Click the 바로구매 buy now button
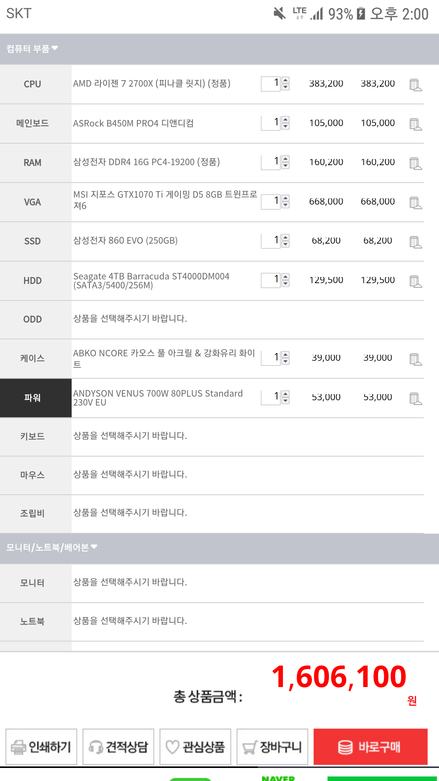This screenshot has width=439, height=781. [370, 747]
